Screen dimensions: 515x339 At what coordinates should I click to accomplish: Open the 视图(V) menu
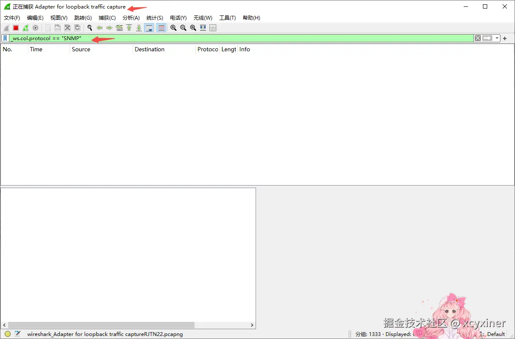tap(59, 18)
